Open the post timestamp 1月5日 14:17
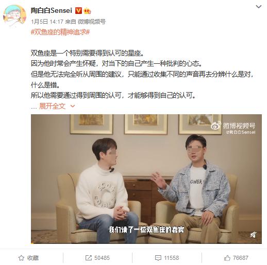 [47, 22]
